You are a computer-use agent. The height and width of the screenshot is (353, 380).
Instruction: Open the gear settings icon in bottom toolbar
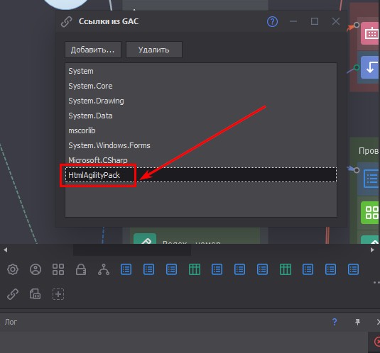click(x=13, y=269)
